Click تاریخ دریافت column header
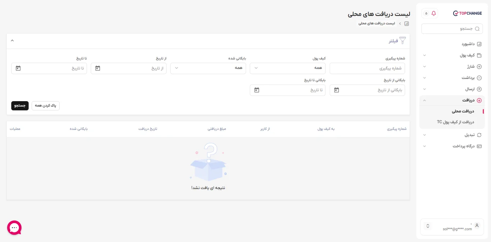Screen dimensions: 491x242 click(148, 129)
